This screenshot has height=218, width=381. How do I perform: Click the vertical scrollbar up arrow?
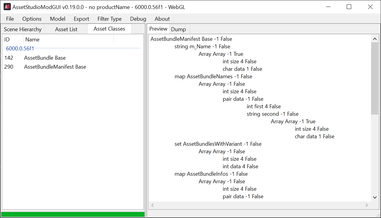(x=375, y=39)
